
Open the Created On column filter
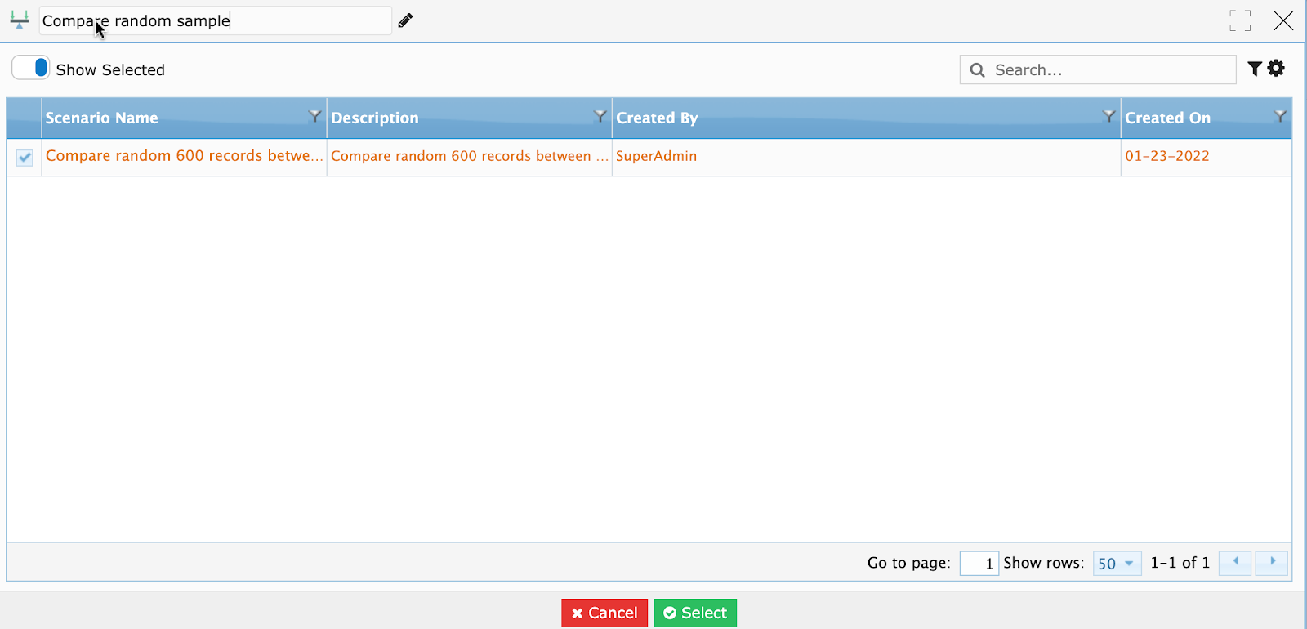coord(1280,116)
